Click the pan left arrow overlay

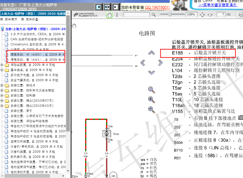click(143, 63)
